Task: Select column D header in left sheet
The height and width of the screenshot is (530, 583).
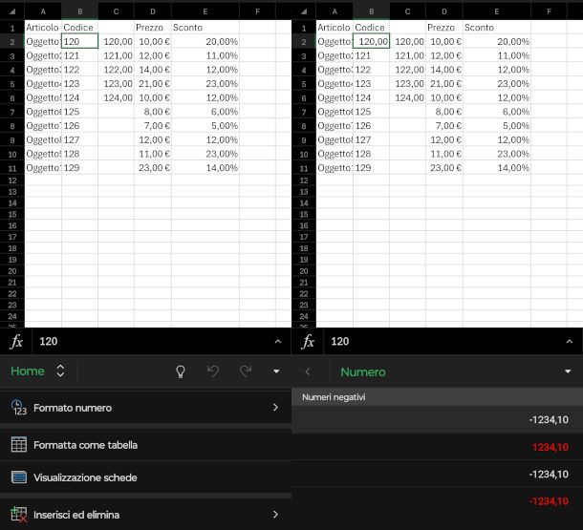Action: [153, 11]
